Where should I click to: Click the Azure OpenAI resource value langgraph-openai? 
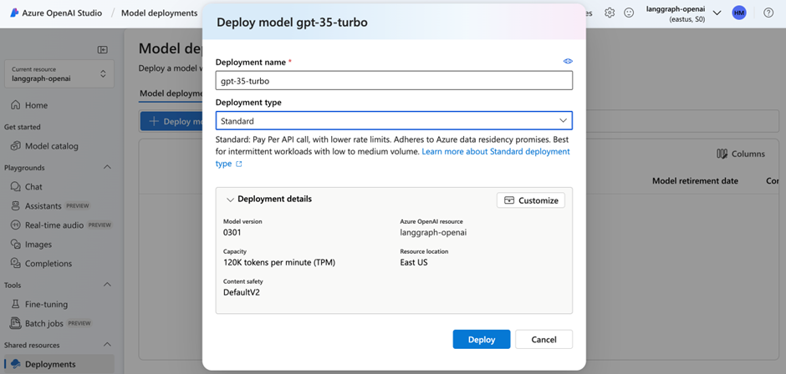[434, 232]
